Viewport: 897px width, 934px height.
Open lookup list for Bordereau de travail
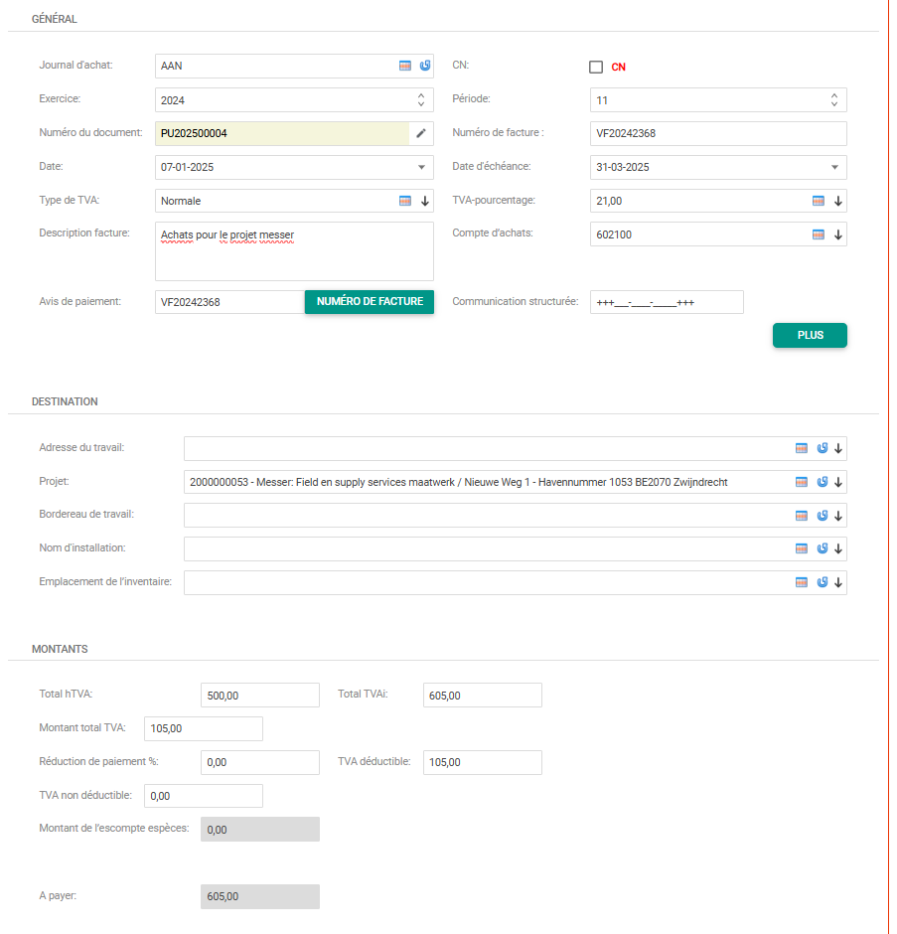[x=802, y=516]
